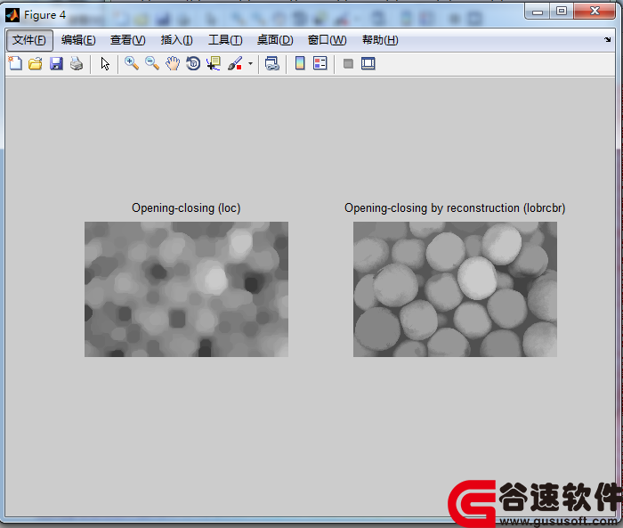Open the 插入(I) menu
Image resolution: width=623 pixels, height=528 pixels.
(177, 40)
